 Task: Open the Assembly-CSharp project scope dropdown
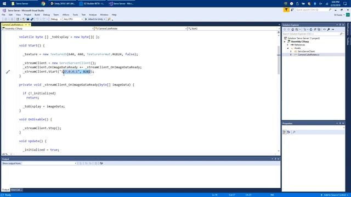[48, 28]
